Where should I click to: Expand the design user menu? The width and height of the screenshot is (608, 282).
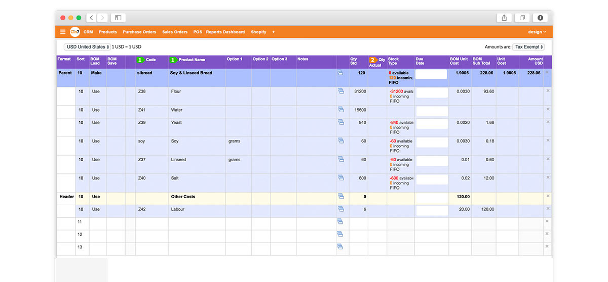(x=537, y=32)
